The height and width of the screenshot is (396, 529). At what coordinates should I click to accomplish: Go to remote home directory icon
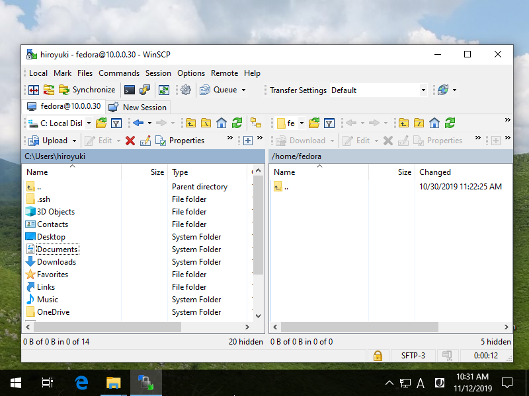[x=434, y=123]
